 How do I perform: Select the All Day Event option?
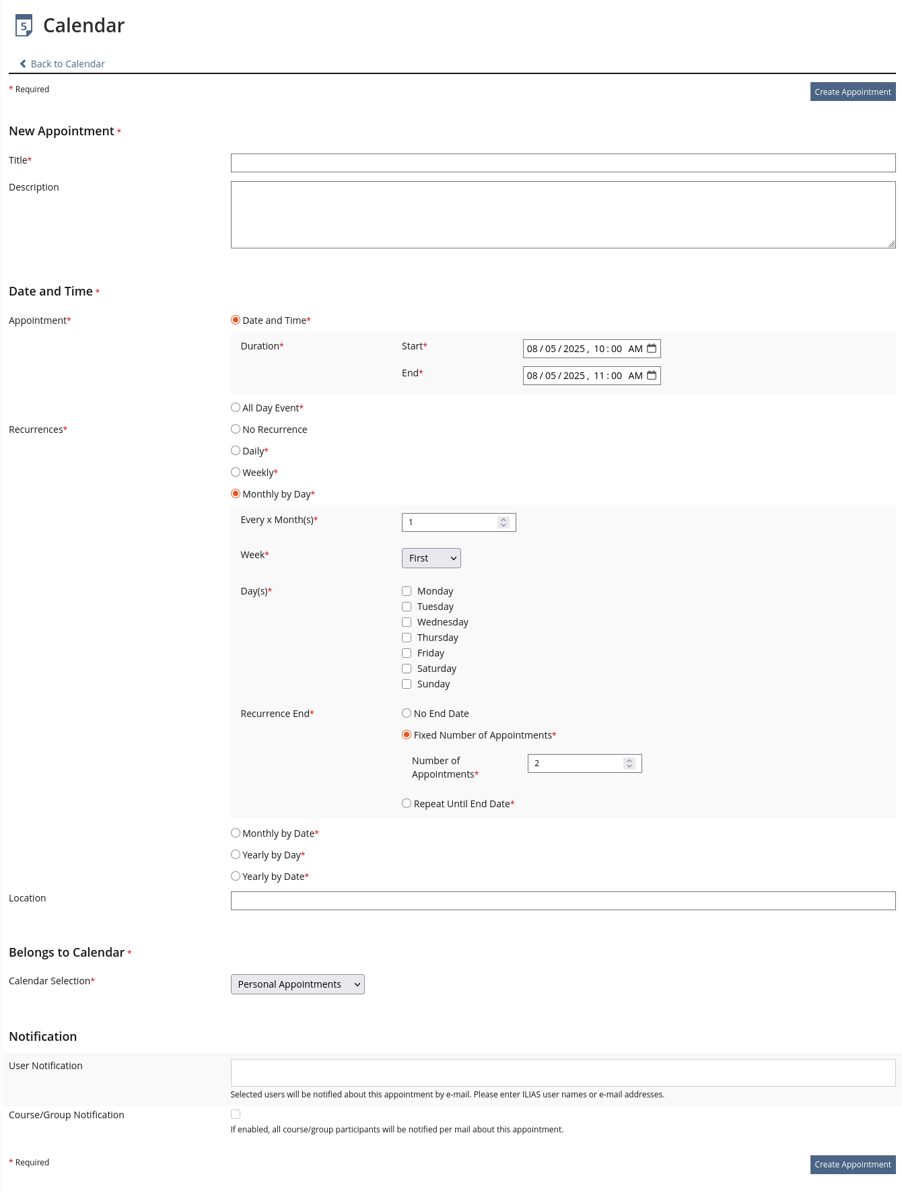(x=236, y=408)
